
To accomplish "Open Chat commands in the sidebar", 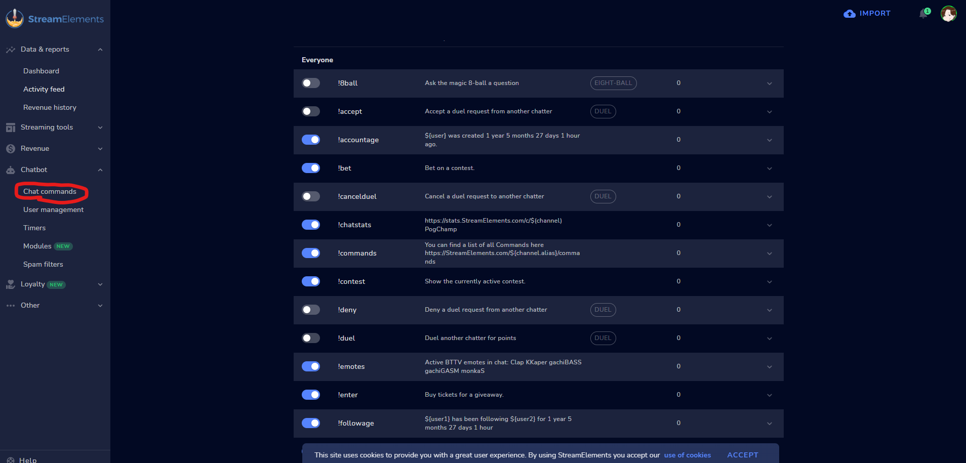I will tap(50, 191).
